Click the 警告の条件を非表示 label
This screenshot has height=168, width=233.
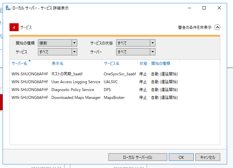coord(195,28)
